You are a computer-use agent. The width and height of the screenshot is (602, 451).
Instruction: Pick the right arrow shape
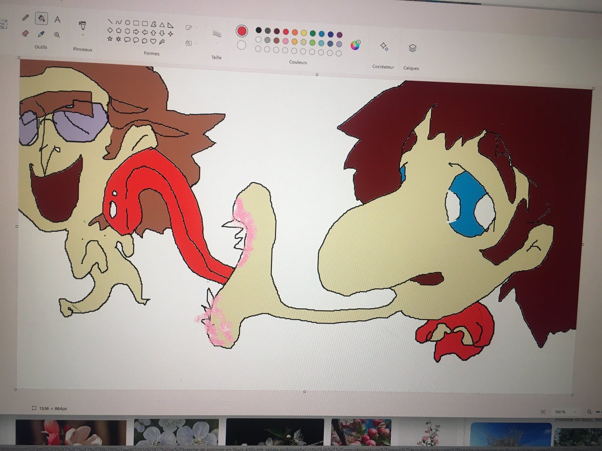pos(136,32)
